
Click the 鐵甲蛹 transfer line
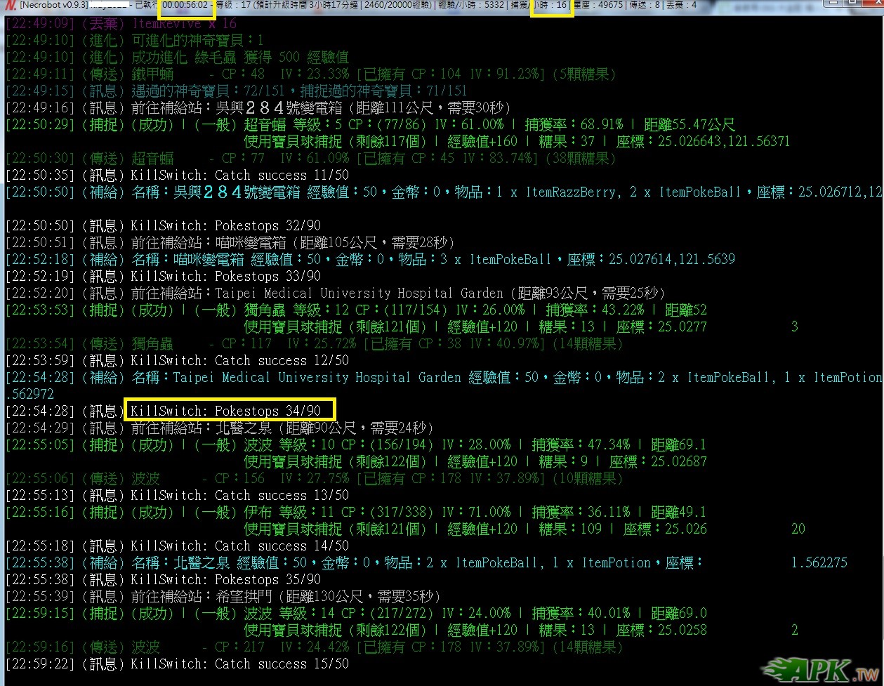point(311,74)
